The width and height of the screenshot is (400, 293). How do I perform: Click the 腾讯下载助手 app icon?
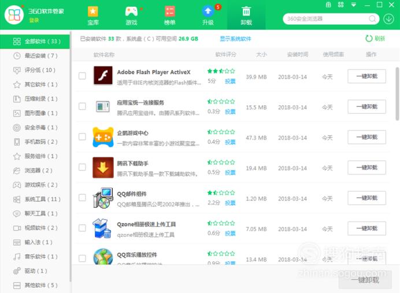click(x=103, y=167)
